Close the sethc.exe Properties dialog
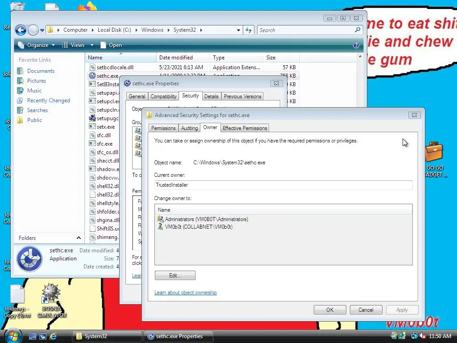 pos(276,83)
